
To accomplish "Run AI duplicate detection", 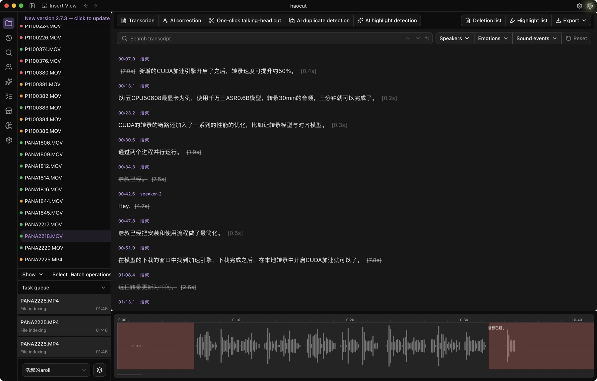I will [319, 21].
